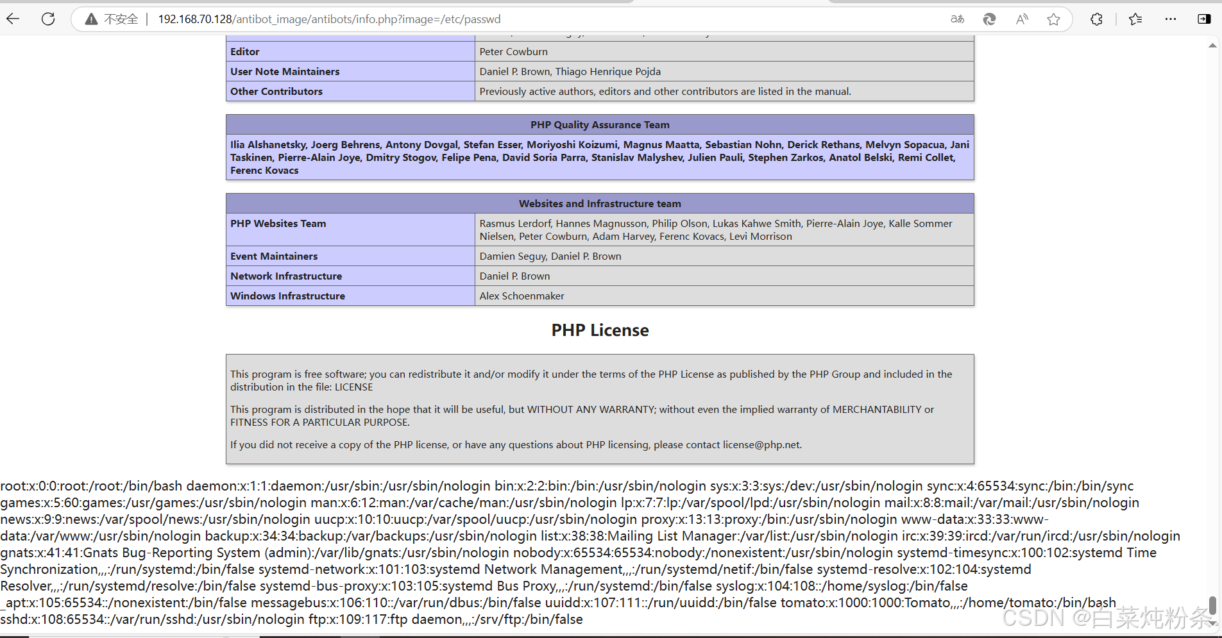Viewport: 1222px width, 638px height.
Task: Click the license@php.net contact text
Action: point(761,445)
